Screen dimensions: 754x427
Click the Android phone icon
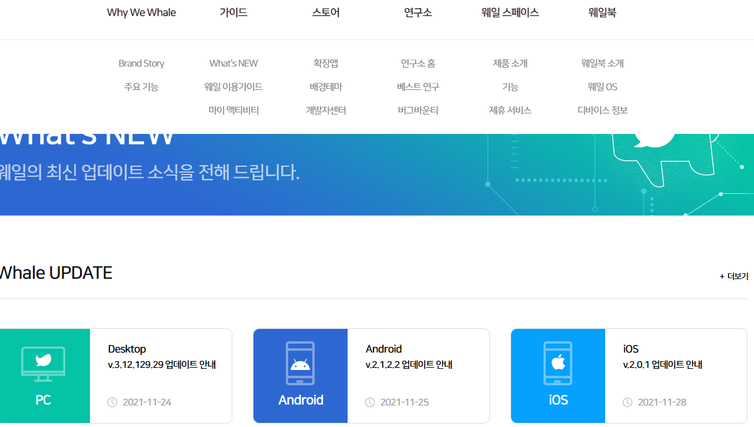300,364
